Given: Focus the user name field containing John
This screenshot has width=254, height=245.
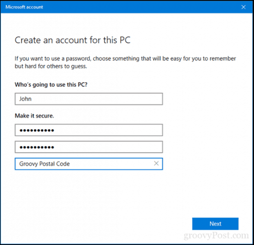Looking at the screenshot, I should click(89, 99).
